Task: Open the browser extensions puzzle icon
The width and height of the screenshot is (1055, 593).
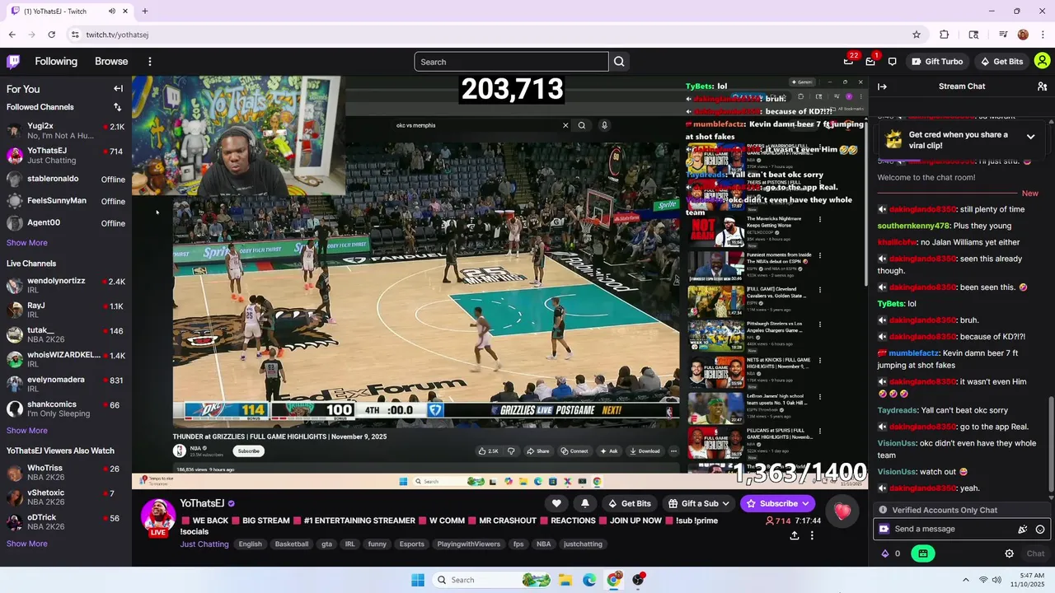Action: coord(945,35)
